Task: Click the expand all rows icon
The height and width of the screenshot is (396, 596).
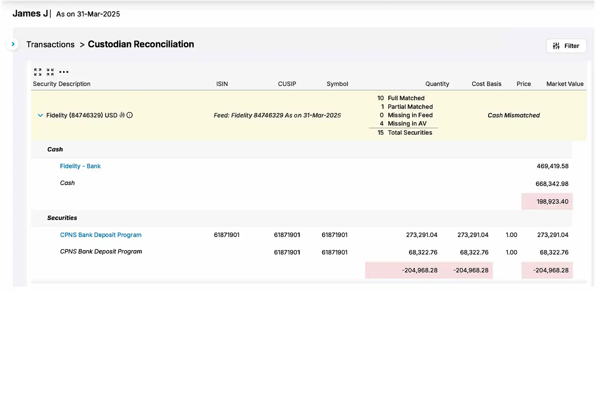Action: tap(37, 71)
